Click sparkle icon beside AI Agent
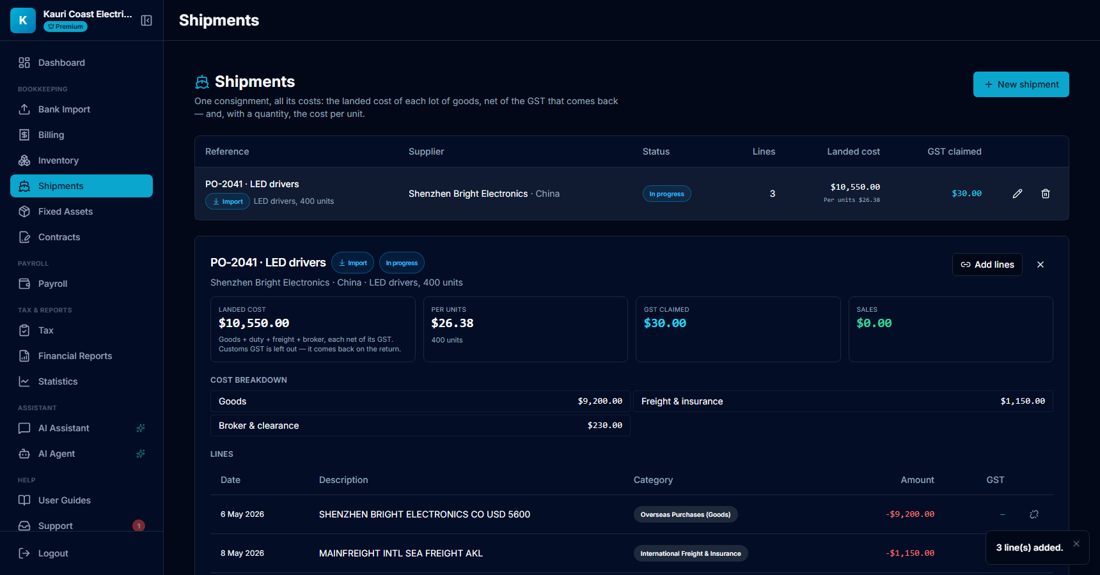This screenshot has width=1100, height=575. click(141, 454)
